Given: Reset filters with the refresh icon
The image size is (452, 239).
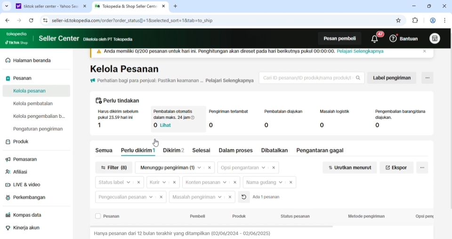Looking at the screenshot, I should (244, 197).
